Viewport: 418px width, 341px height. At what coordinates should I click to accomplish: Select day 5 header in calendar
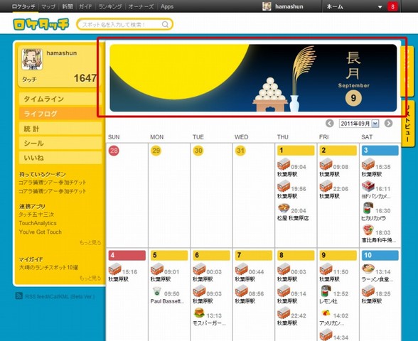click(x=169, y=255)
